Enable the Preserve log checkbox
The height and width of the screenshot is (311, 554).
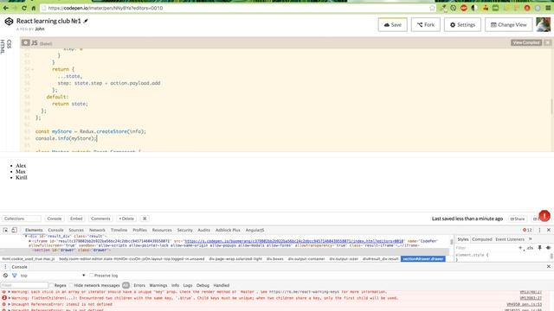coord(91,276)
